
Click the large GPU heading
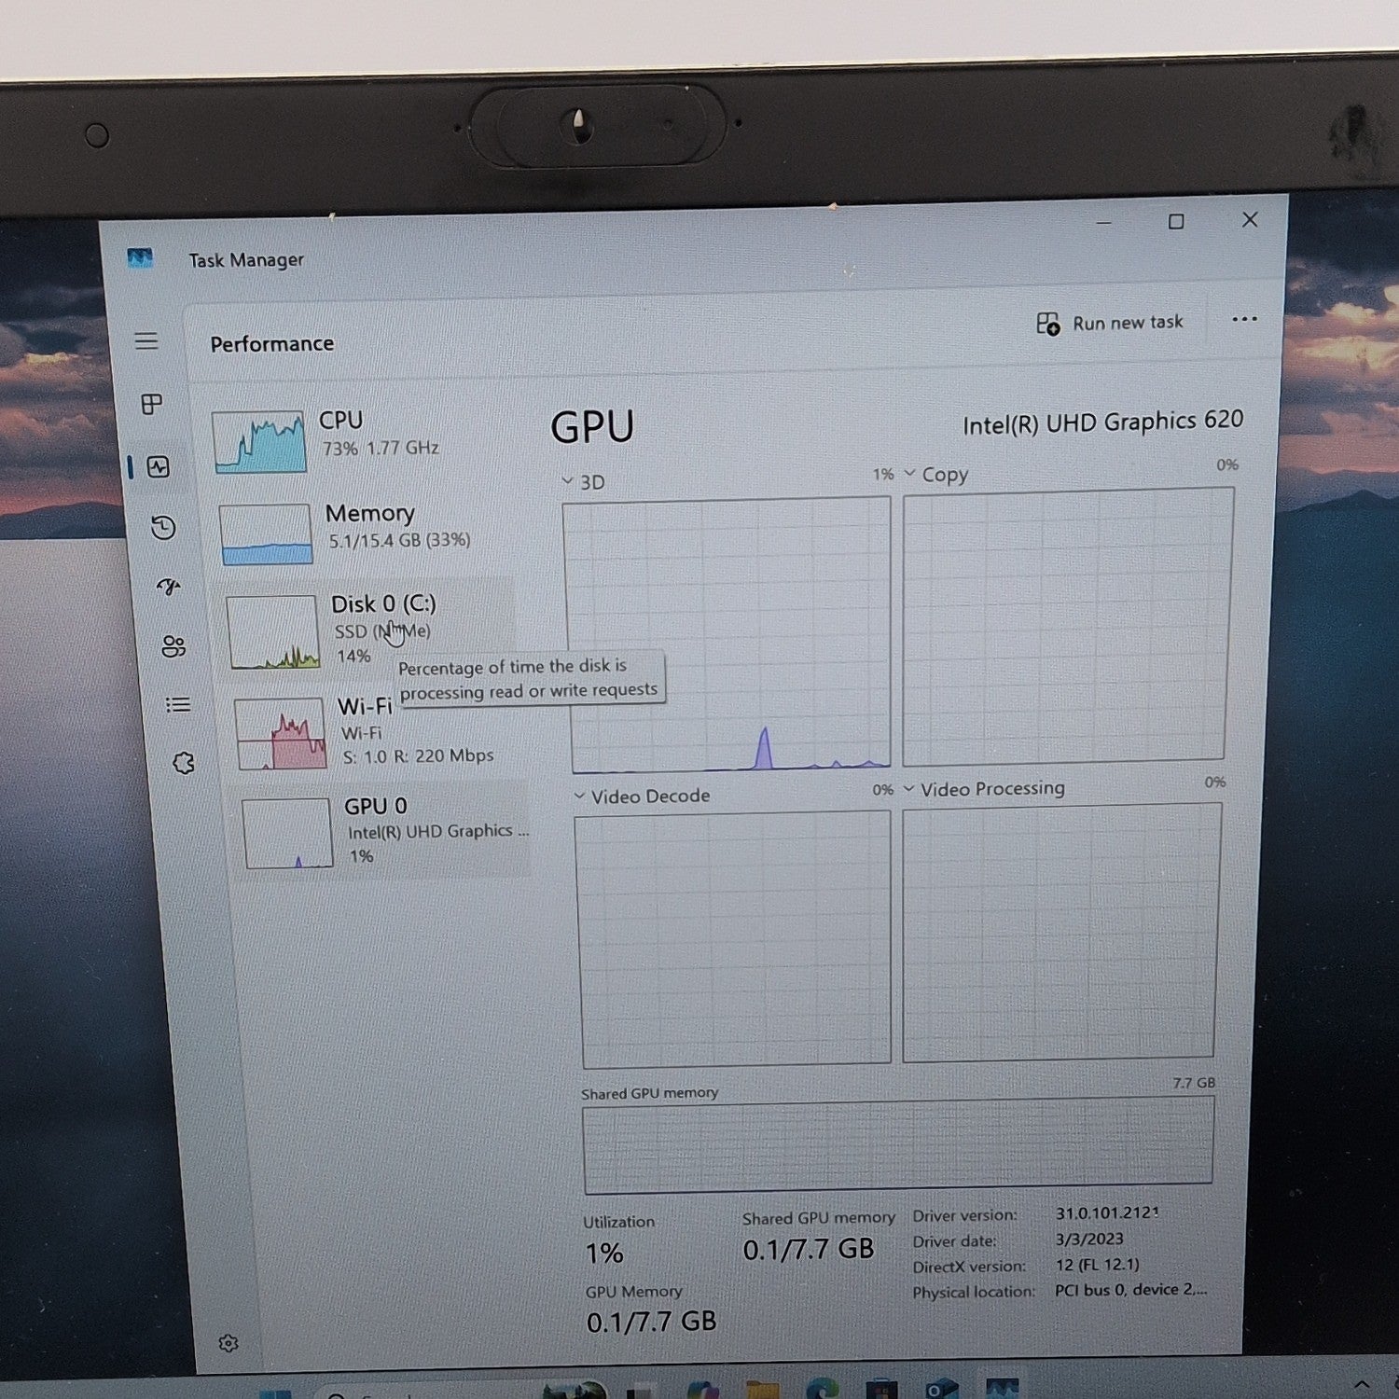click(592, 428)
